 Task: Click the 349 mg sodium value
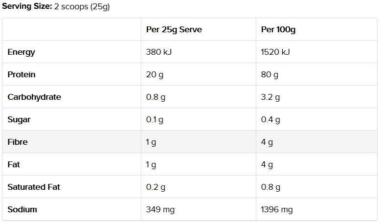click(160, 210)
